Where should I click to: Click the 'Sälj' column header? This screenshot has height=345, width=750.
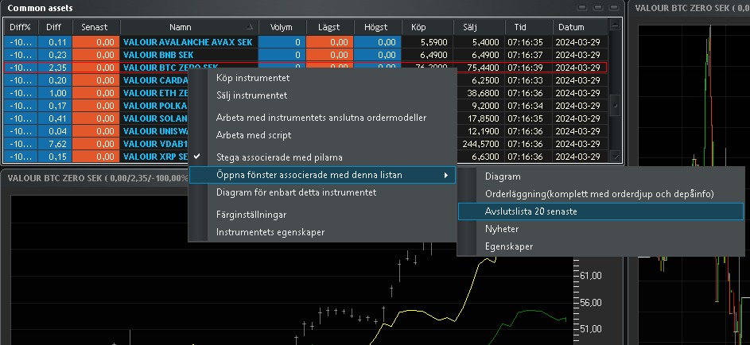click(x=477, y=27)
